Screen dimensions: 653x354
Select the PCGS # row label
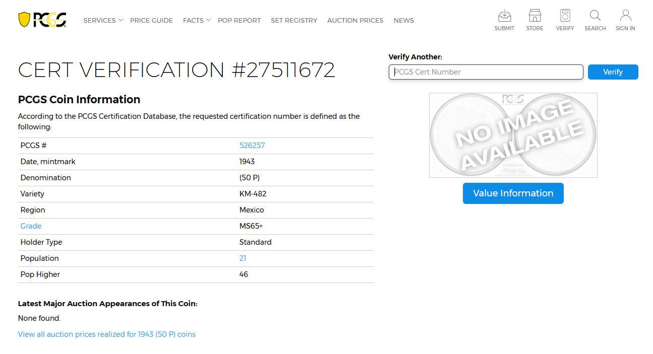[33, 146]
